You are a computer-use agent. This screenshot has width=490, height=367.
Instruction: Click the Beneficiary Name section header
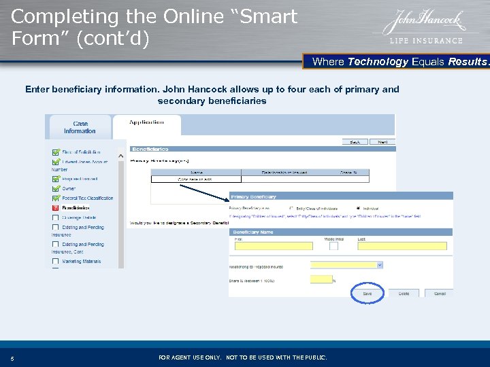tap(341, 232)
